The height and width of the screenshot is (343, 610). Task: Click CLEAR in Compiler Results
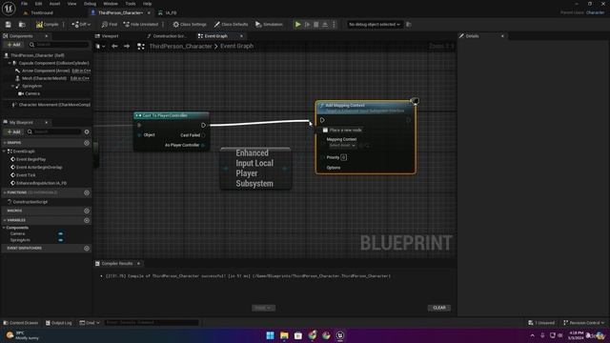(439, 308)
